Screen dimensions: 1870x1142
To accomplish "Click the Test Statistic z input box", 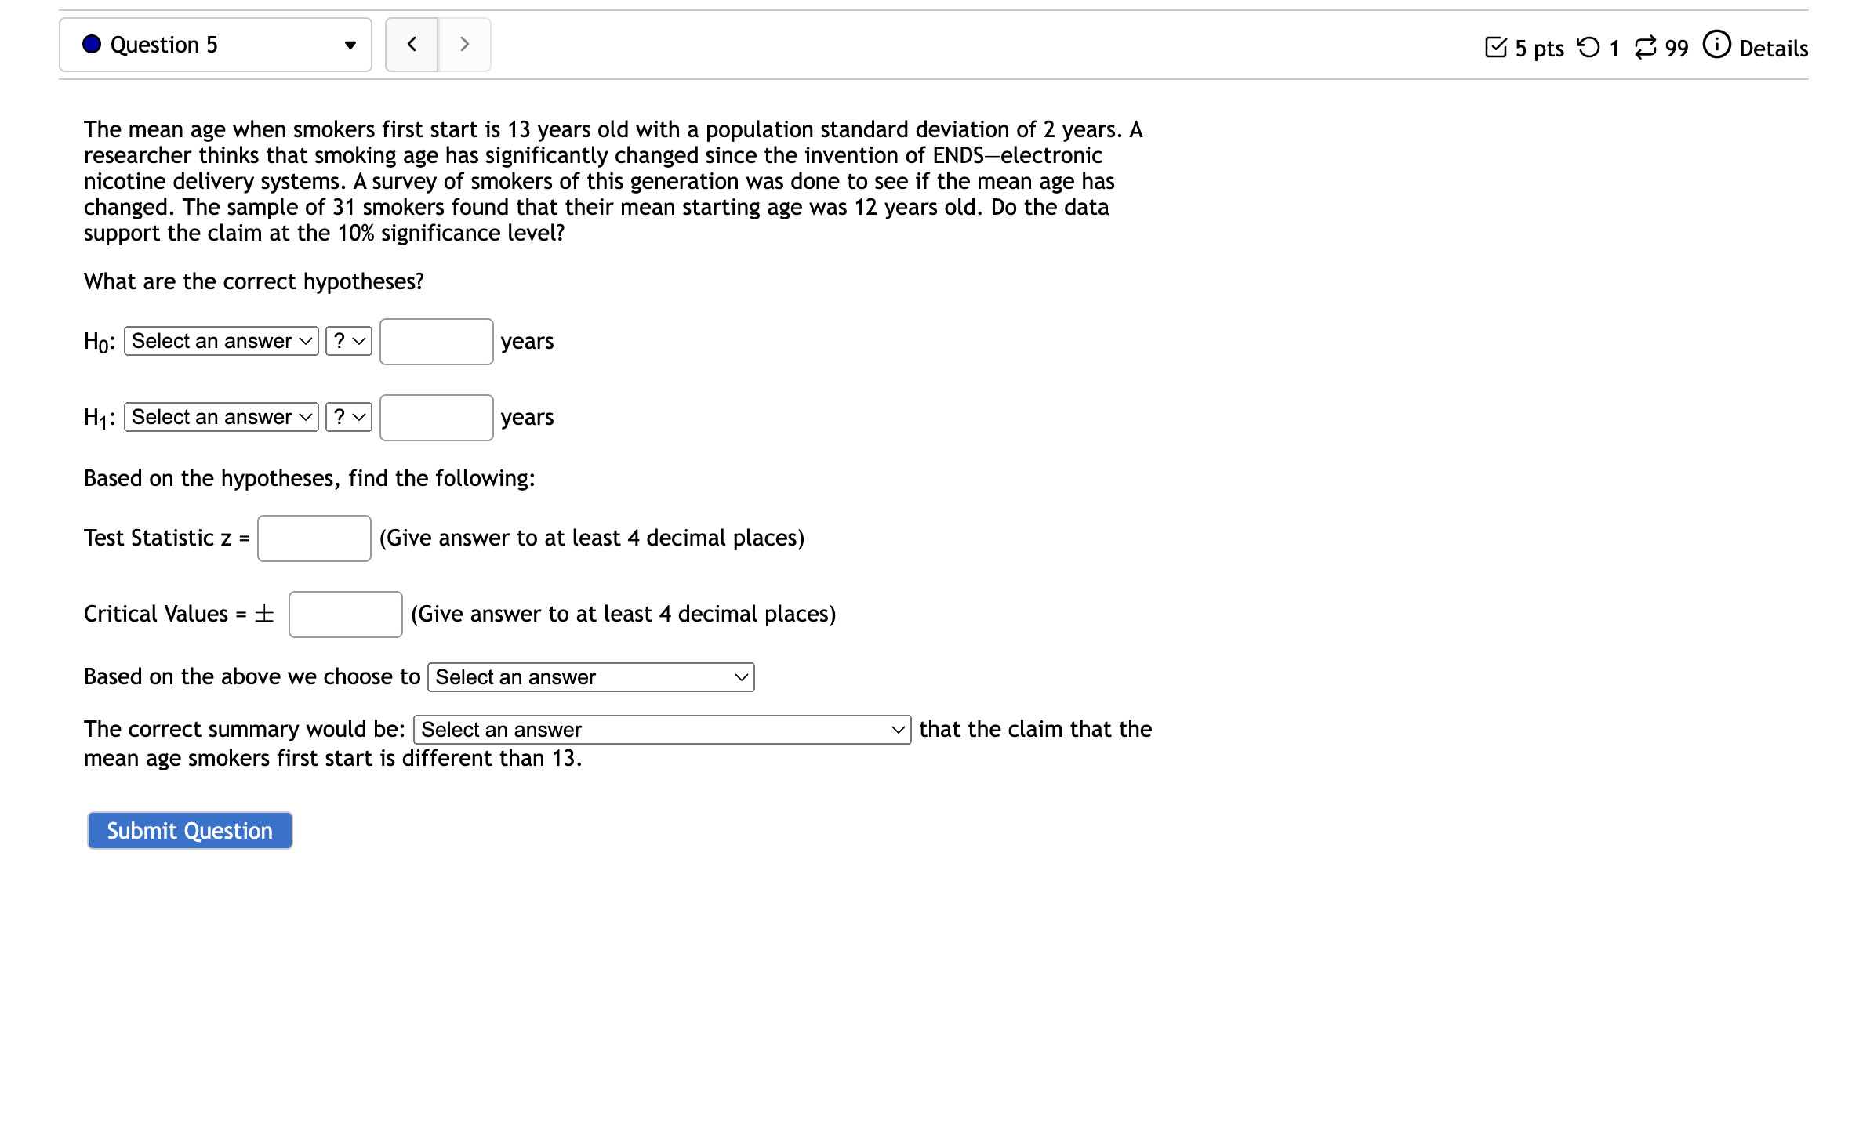I will (x=314, y=538).
